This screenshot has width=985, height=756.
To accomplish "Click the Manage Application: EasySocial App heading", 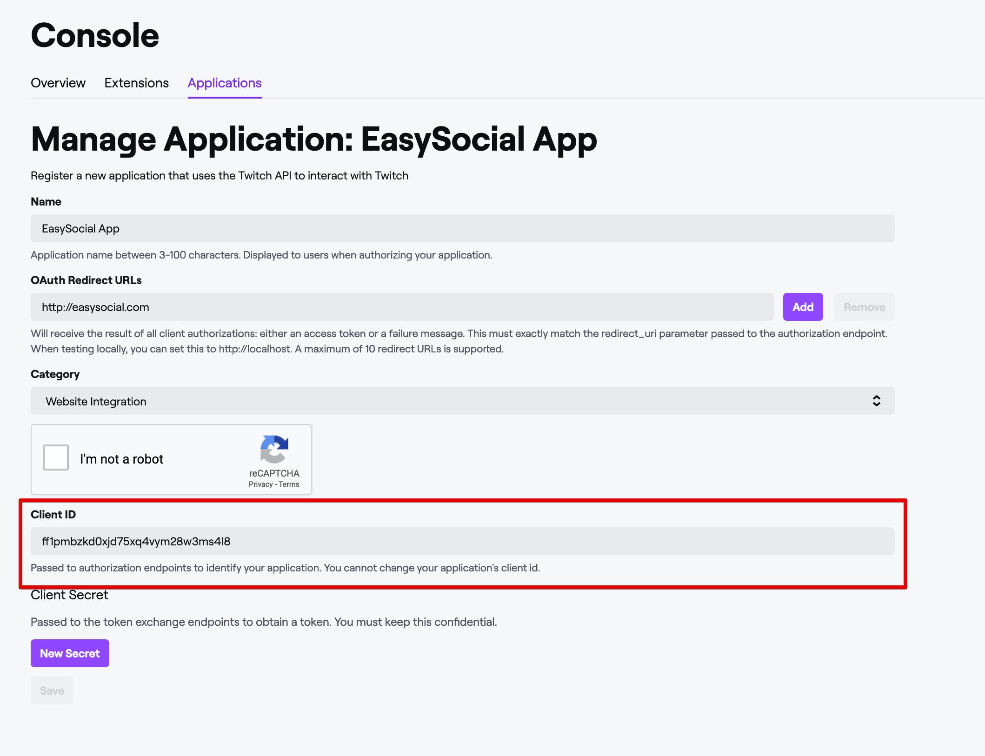I will coord(314,139).
